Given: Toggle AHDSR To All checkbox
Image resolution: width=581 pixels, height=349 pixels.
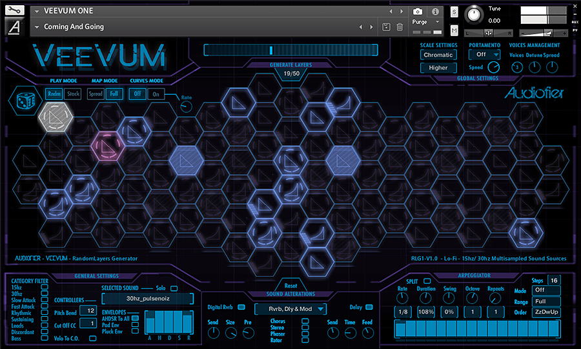Looking at the screenshot, I should [136, 318].
